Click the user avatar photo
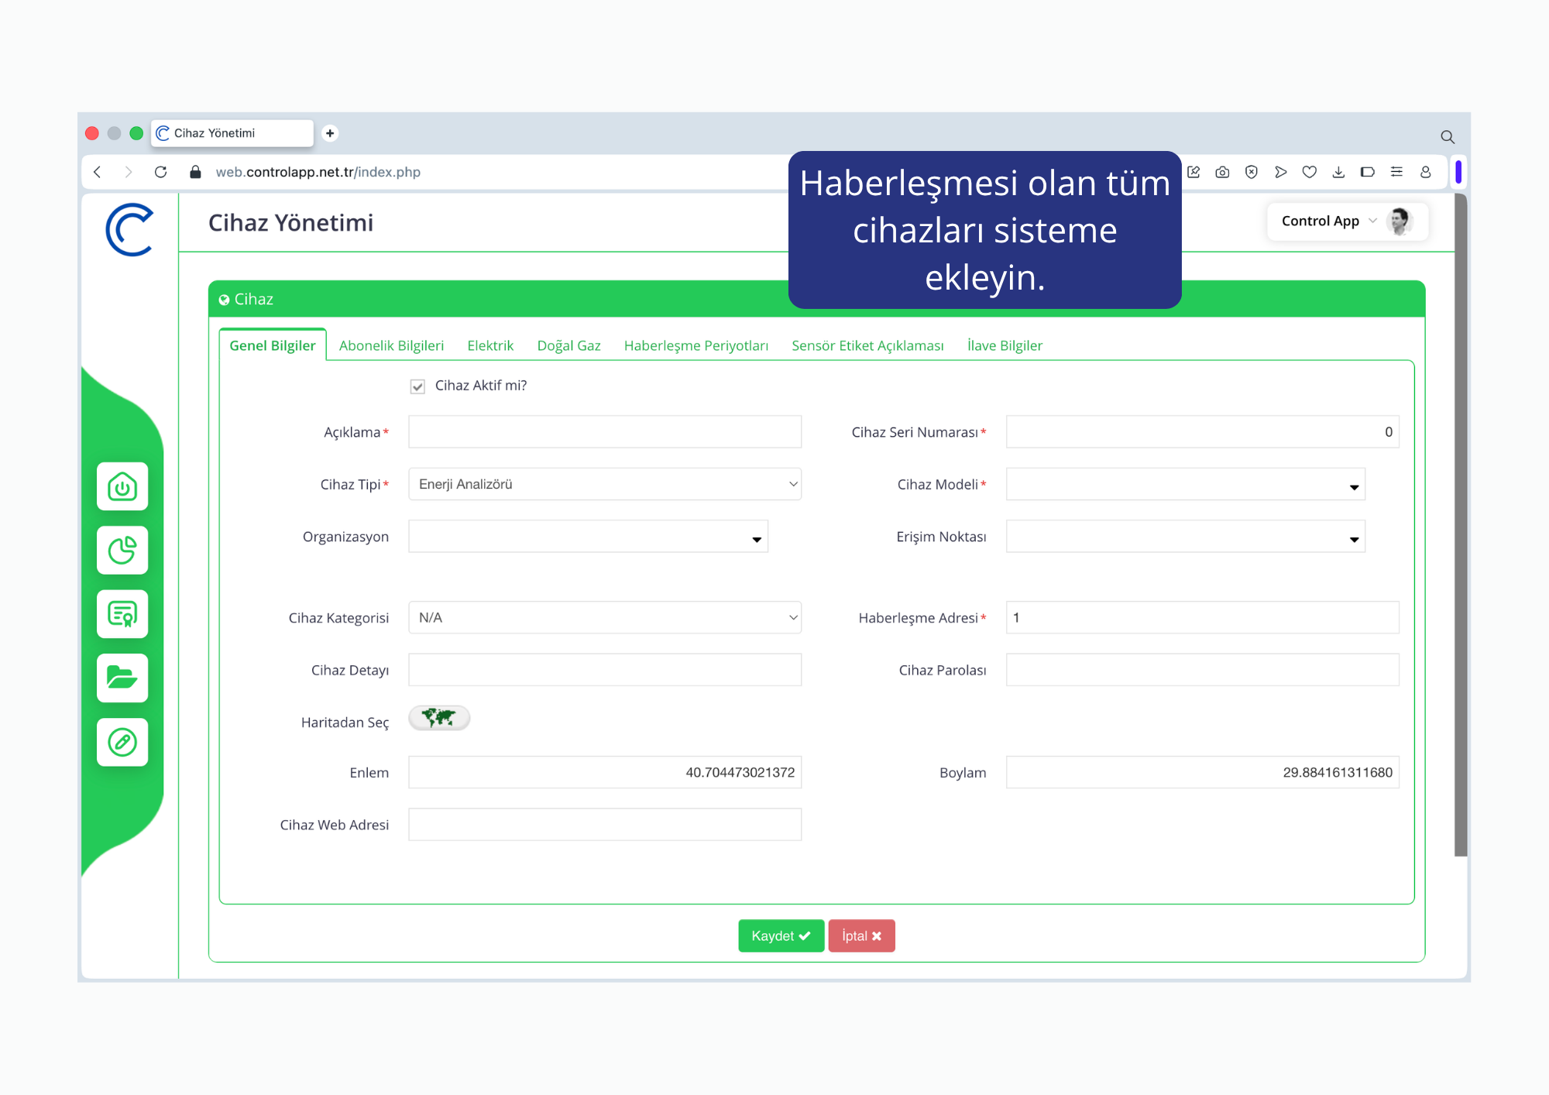The height and width of the screenshot is (1095, 1549). 1400,221
